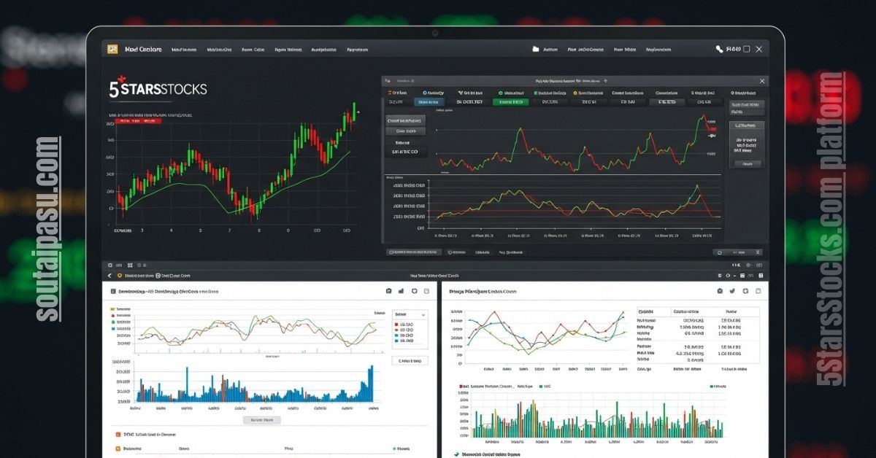Click the outlined button in trading panel footer
Screen dimensions: 876x458
tap(413, 252)
